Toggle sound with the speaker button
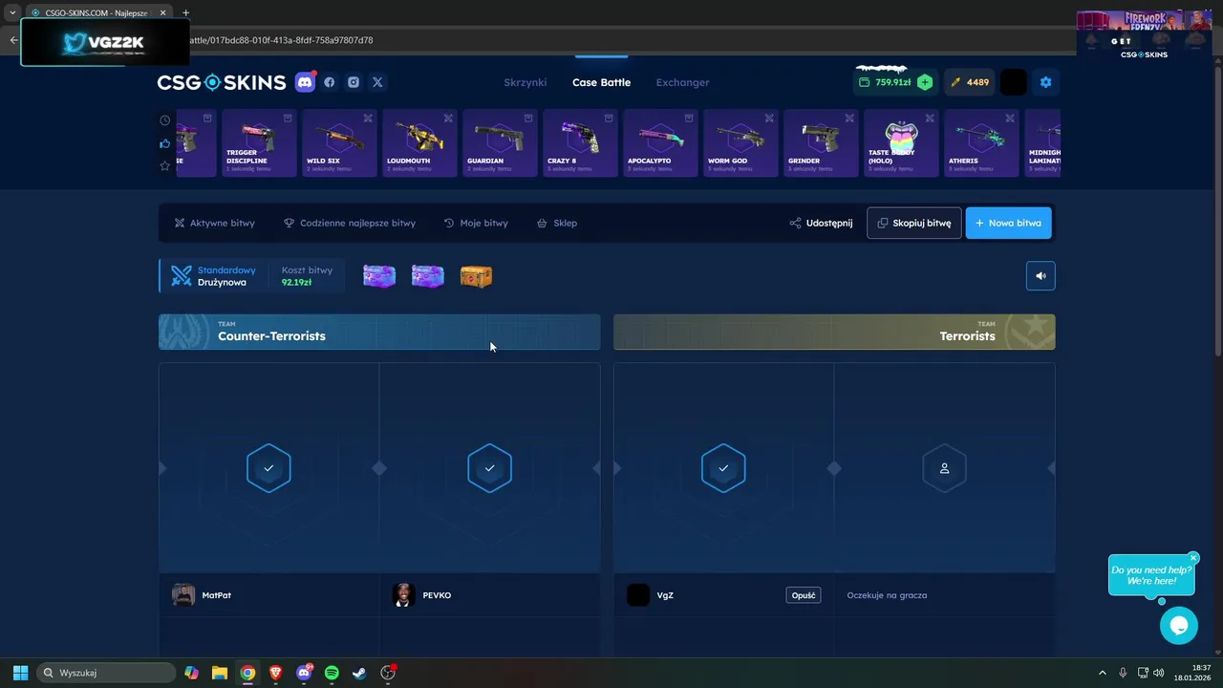Viewport: 1223px width, 688px height. 1041,276
